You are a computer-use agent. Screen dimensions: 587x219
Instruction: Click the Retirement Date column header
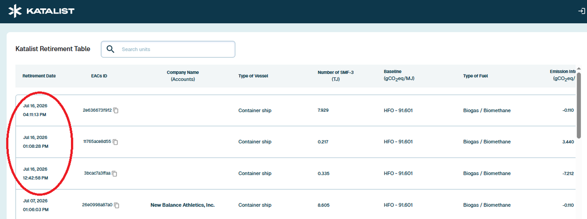[x=39, y=76]
